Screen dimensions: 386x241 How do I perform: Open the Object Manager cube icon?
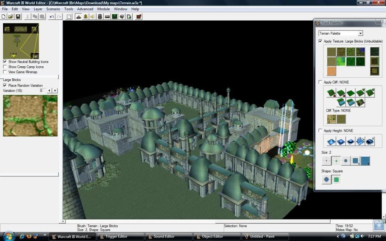click(122, 17)
